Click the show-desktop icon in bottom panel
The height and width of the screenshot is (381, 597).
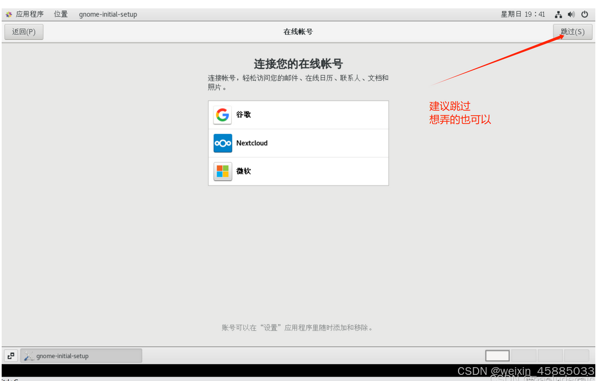coord(11,356)
